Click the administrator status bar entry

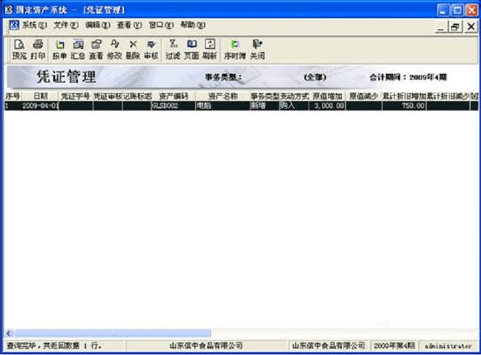point(448,346)
